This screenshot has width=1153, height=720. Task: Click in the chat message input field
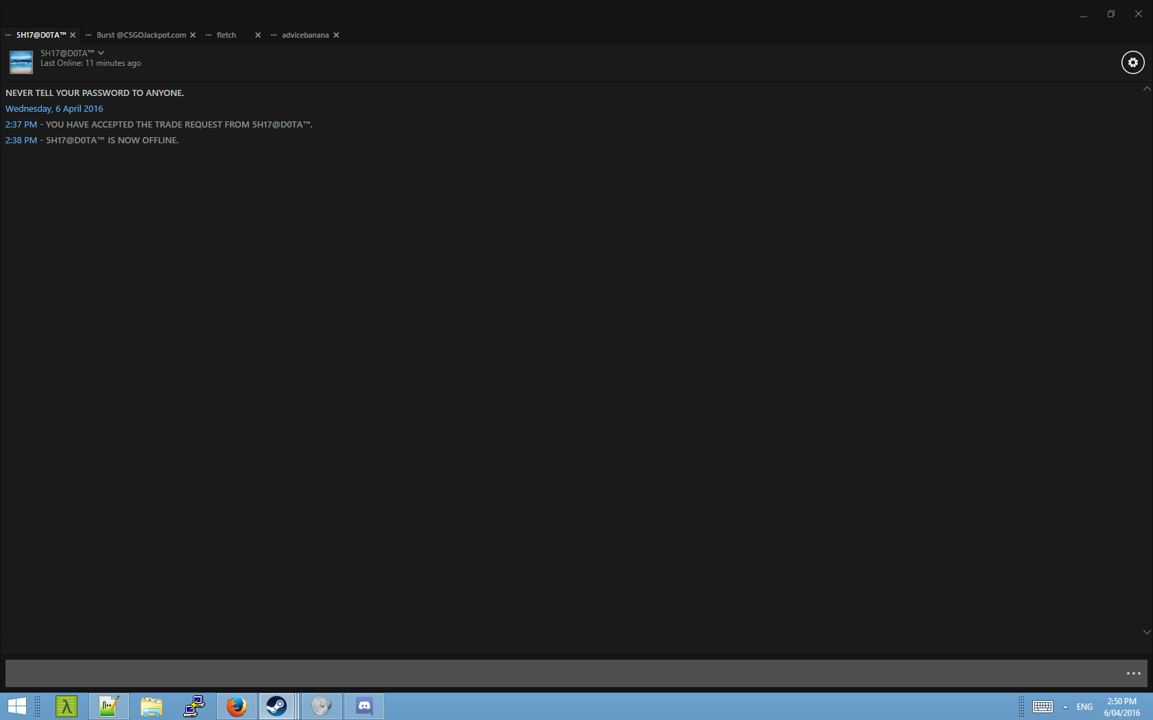pyautogui.click(x=563, y=673)
